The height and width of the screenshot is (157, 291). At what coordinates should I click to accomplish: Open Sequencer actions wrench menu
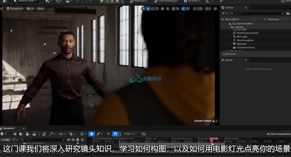(52, 134)
